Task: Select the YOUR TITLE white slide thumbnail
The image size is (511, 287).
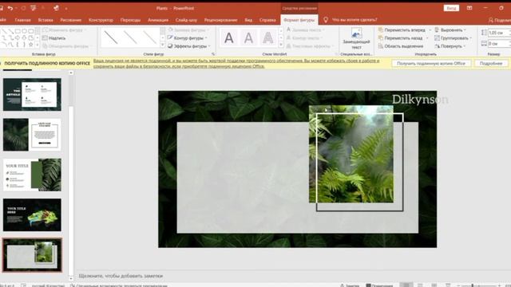Action: 32,175
